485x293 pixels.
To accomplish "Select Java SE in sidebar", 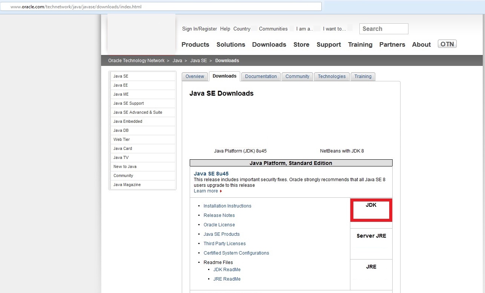I will coord(143,76).
